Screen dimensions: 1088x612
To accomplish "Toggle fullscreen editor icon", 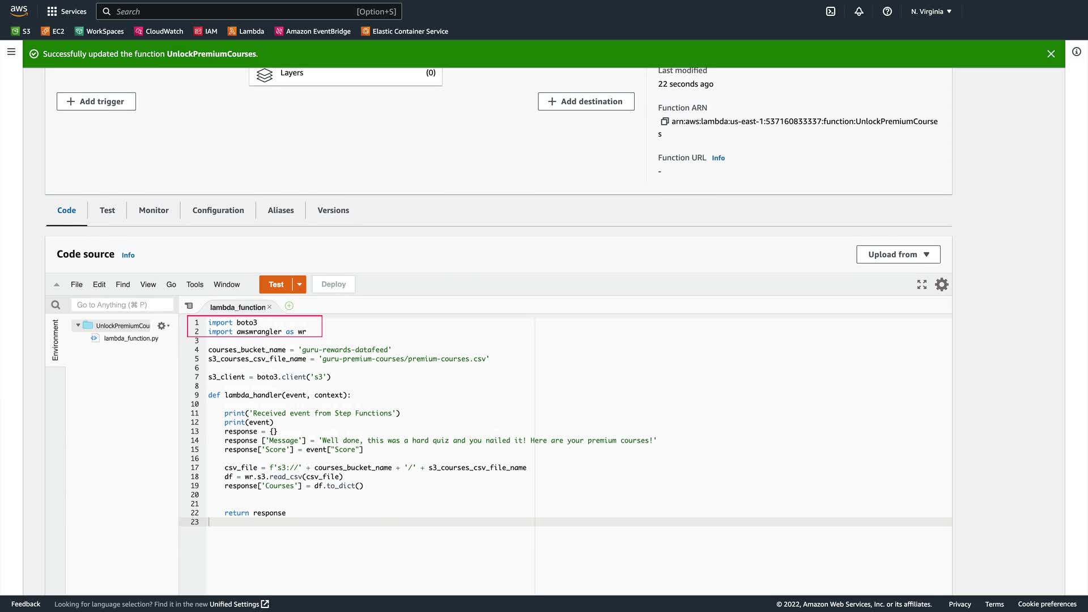I will pos(922,284).
